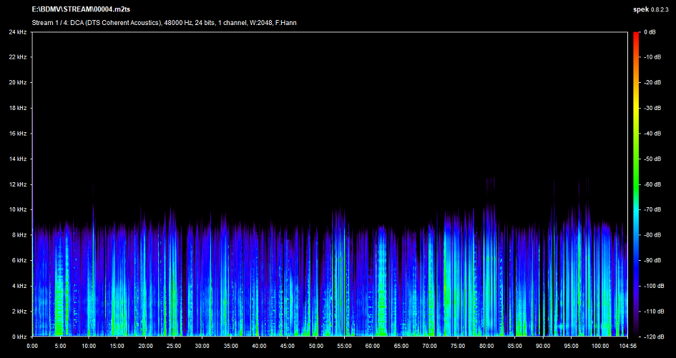The height and width of the screenshot is (358, 676).
Task: Click the 24 kHz frequency label
Action: coord(18,32)
